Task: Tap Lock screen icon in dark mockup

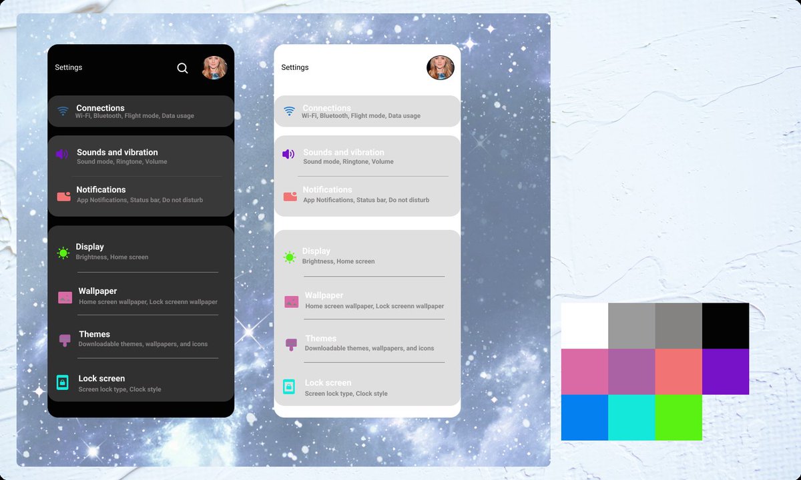Action: pyautogui.click(x=62, y=383)
